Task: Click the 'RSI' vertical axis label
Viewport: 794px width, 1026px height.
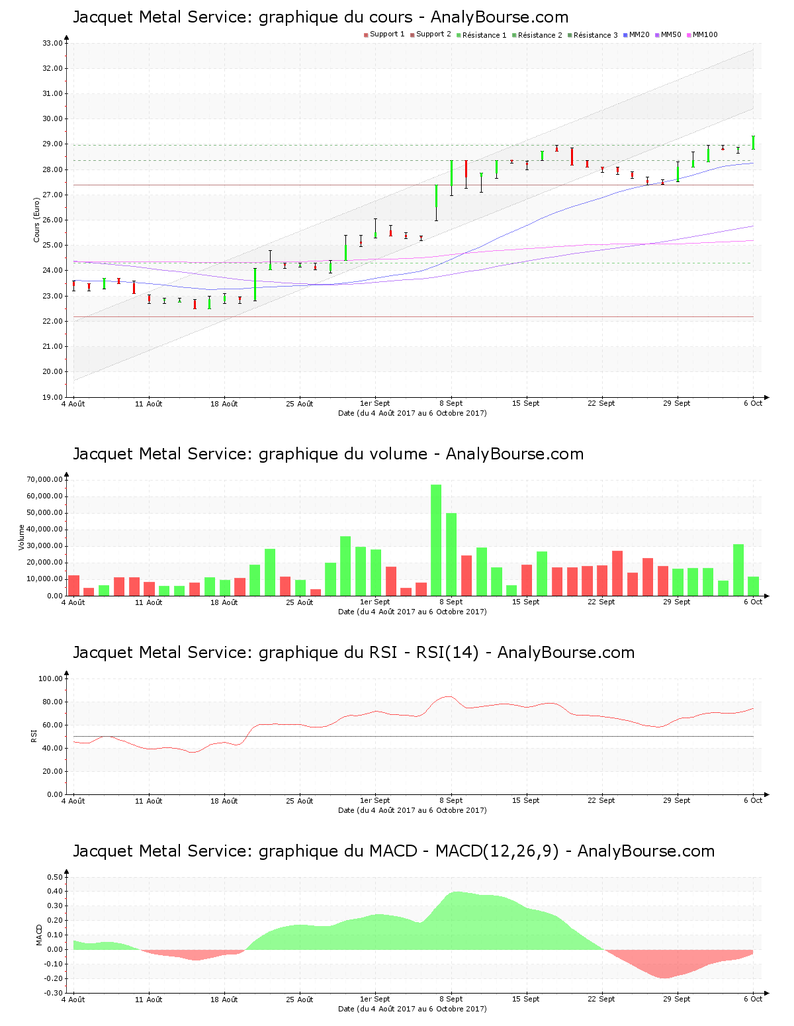Action: coord(34,736)
